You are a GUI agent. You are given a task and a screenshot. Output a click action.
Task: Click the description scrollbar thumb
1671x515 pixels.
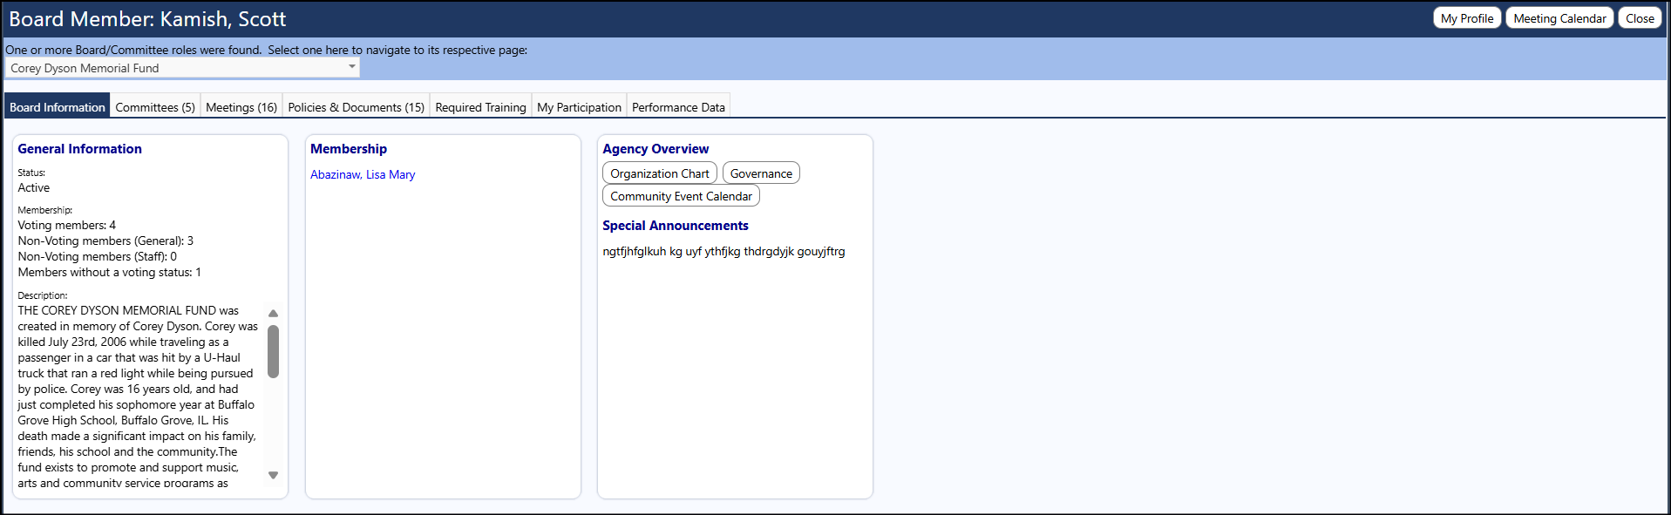(x=273, y=351)
